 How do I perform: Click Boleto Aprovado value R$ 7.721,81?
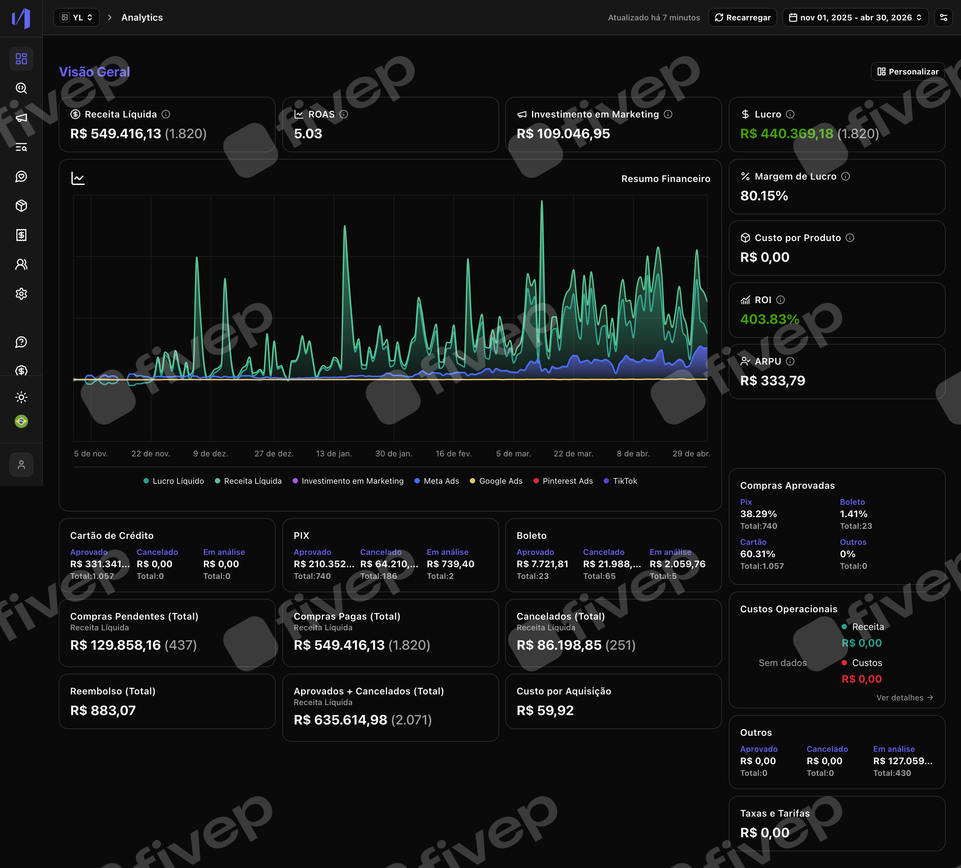click(x=542, y=564)
